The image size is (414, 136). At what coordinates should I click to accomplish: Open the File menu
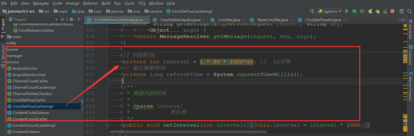pyautogui.click(x=4, y=3)
